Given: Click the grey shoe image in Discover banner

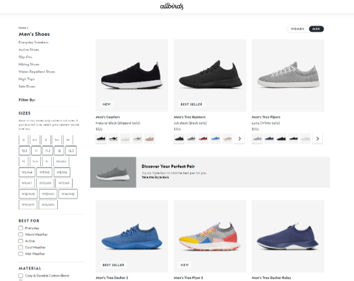Looking at the screenshot, I should tap(113, 172).
